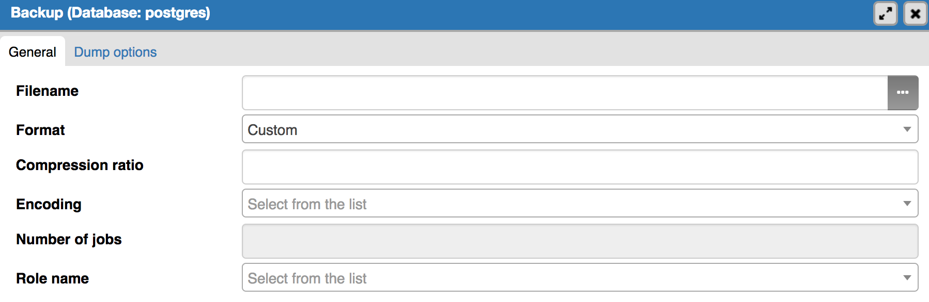Click the Encoding dropdown arrow

[907, 204]
